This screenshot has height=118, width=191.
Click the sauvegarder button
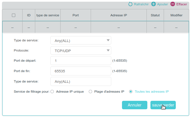[x=163, y=105]
